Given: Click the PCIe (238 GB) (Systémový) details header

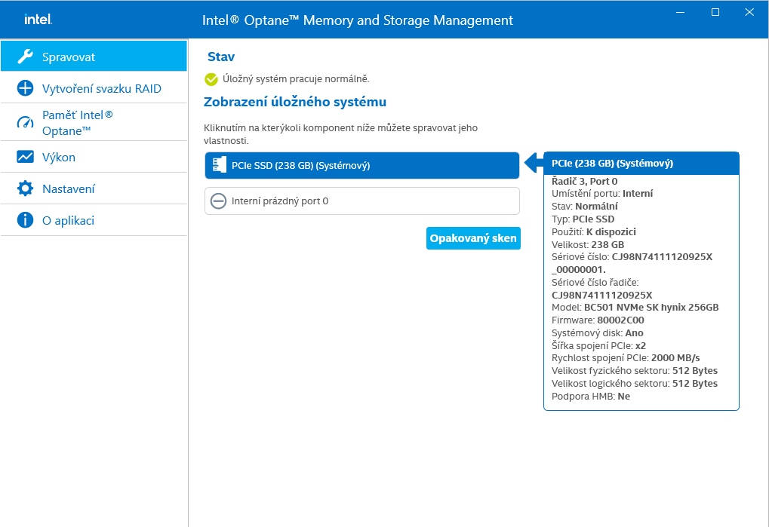Looking at the screenshot, I should [x=641, y=163].
